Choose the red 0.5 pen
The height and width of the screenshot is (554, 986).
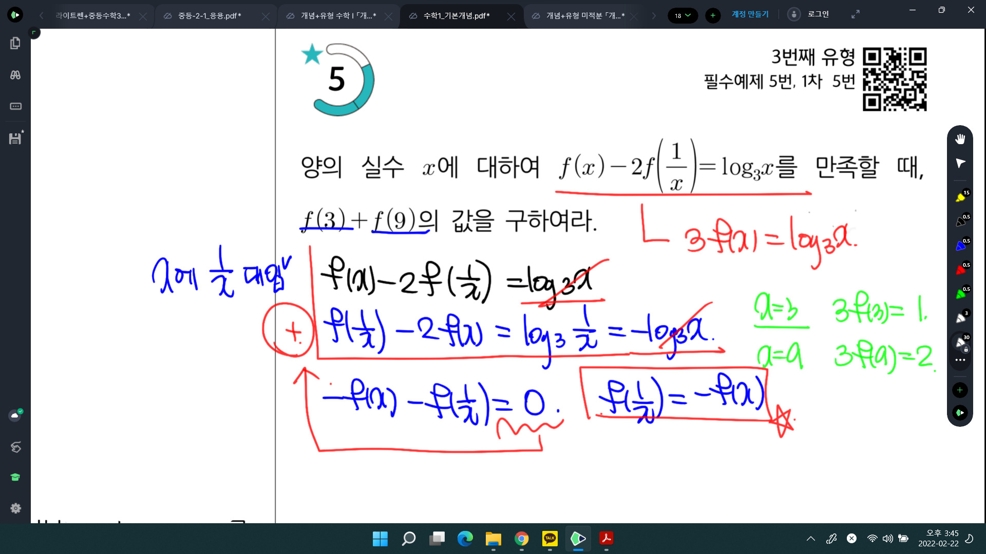(x=961, y=269)
